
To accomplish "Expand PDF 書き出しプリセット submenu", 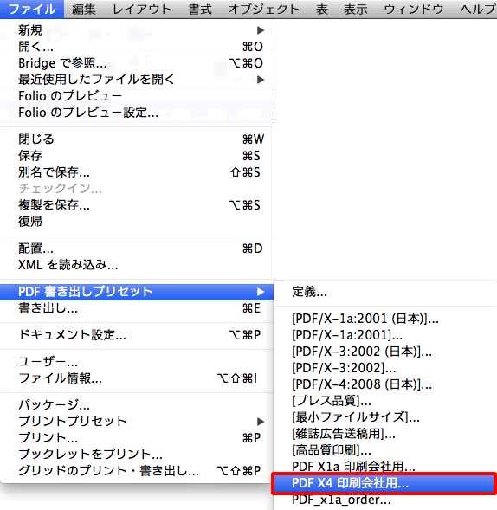I will pos(137,292).
